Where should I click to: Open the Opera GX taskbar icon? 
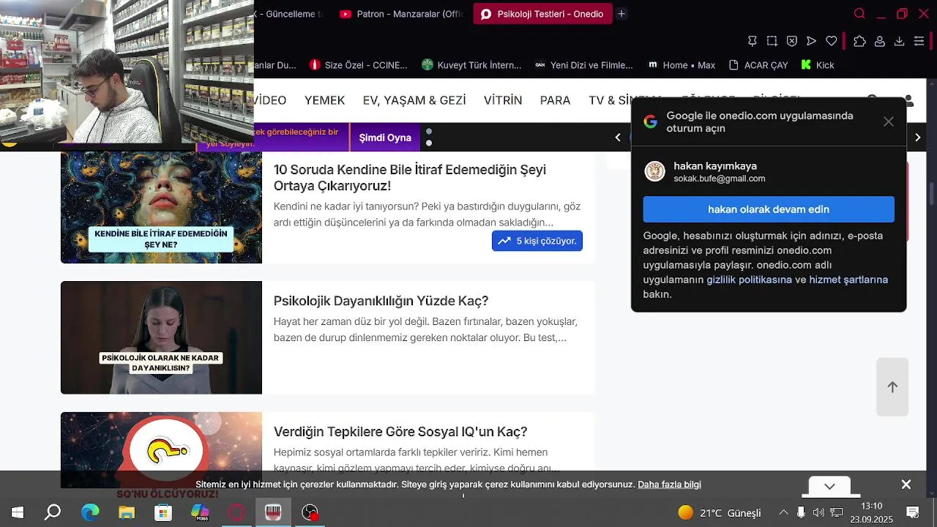click(236, 512)
